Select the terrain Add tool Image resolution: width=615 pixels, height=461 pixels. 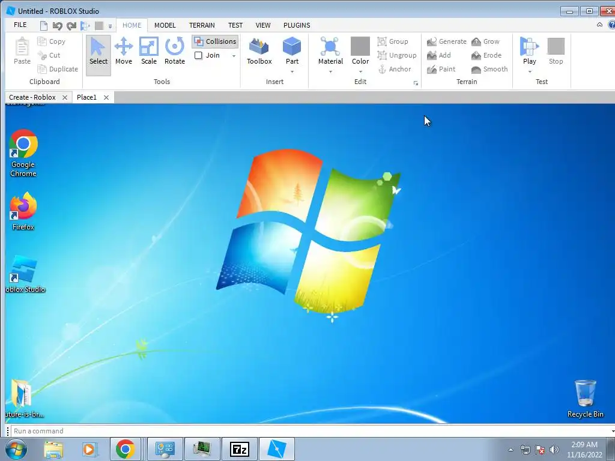pyautogui.click(x=439, y=55)
